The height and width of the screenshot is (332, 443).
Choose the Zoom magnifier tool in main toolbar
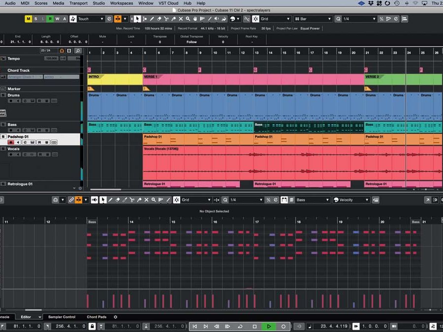(x=188, y=19)
